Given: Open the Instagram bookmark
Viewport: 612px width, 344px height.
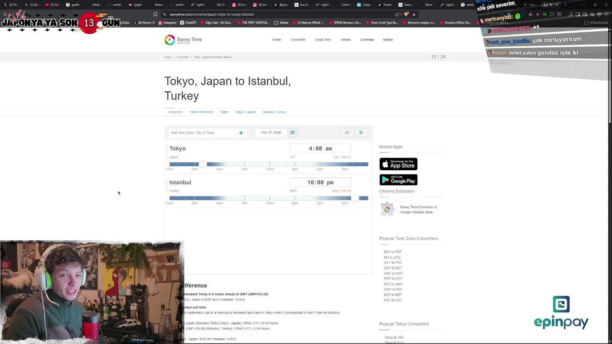Looking at the screenshot, I should tap(167, 22).
